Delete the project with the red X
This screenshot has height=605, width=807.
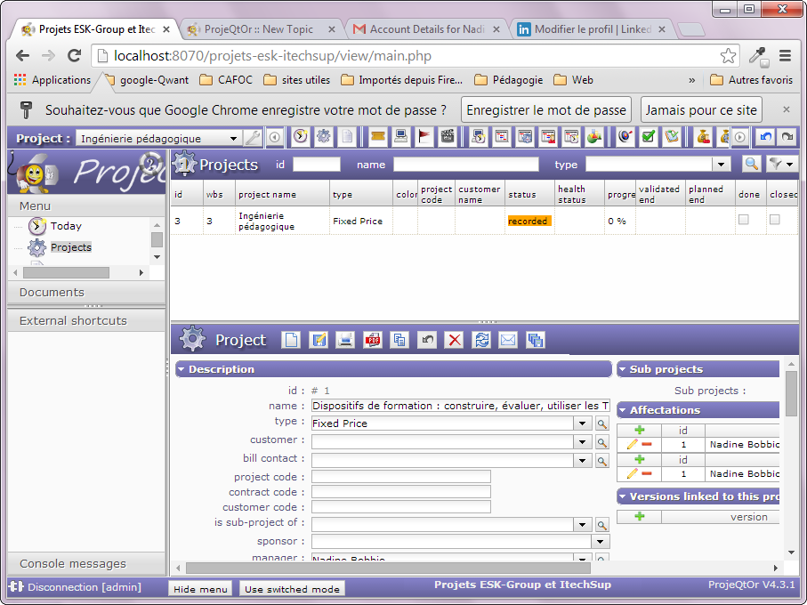coord(455,340)
